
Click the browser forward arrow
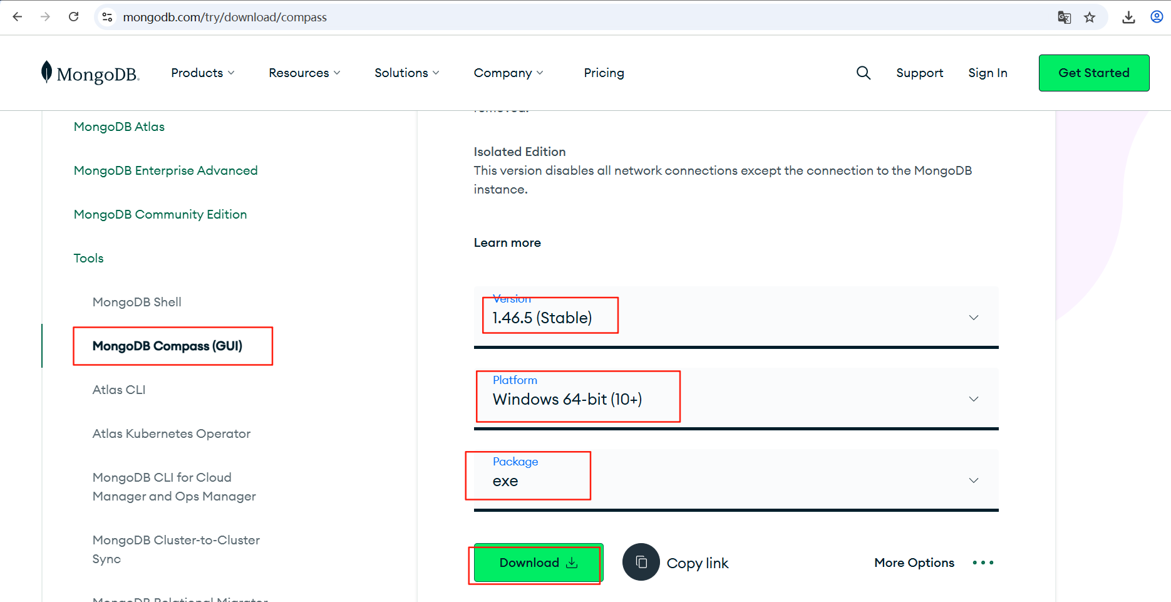[x=45, y=17]
